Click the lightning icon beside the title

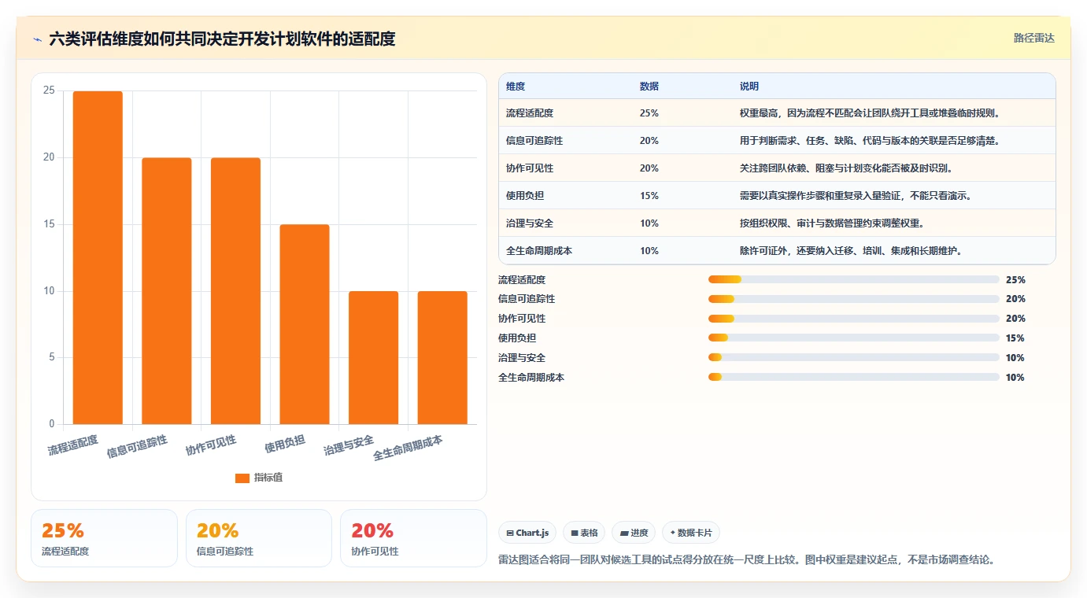click(x=38, y=39)
